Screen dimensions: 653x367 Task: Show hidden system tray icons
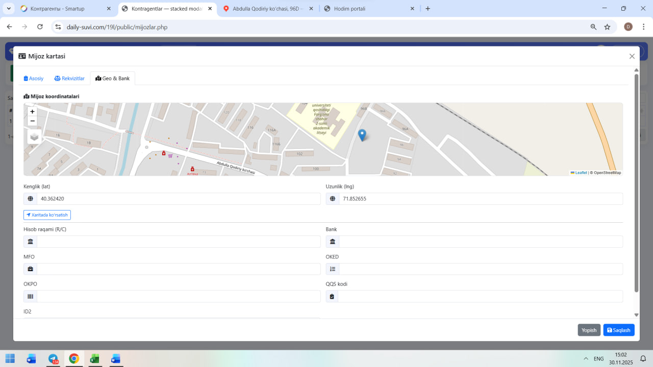tap(586, 359)
